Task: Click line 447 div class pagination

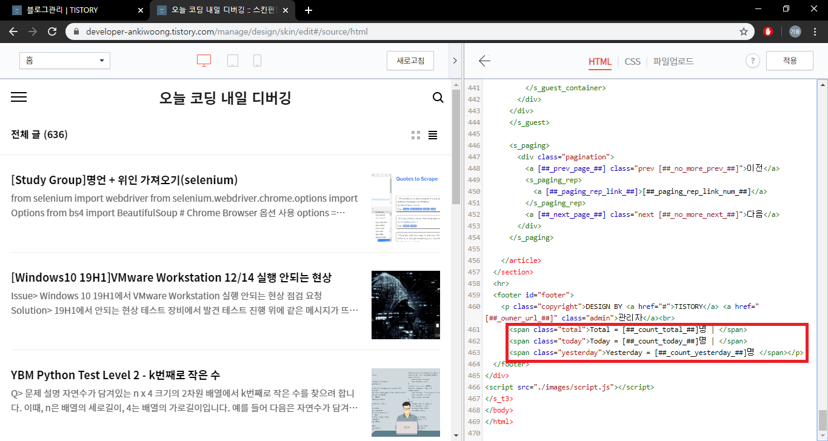Action: pos(566,157)
